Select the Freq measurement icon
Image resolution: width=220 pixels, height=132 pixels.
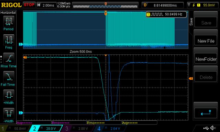tap(9, 40)
